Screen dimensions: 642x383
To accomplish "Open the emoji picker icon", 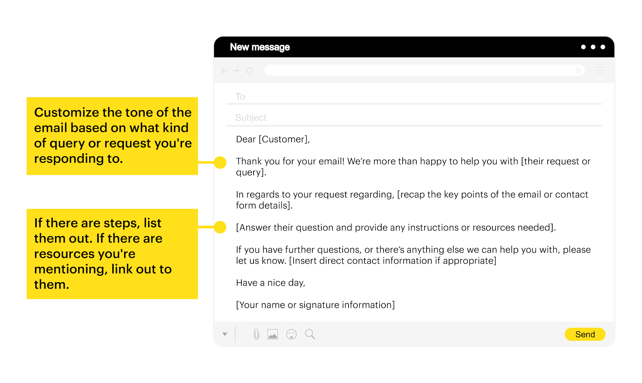I will [291, 334].
